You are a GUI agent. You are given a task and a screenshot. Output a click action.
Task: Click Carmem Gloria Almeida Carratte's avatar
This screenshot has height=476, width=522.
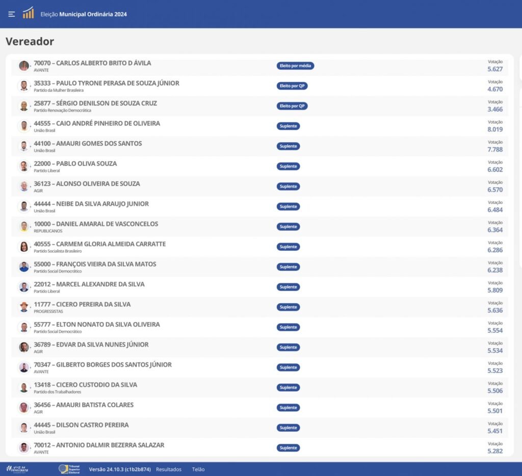[24, 247]
